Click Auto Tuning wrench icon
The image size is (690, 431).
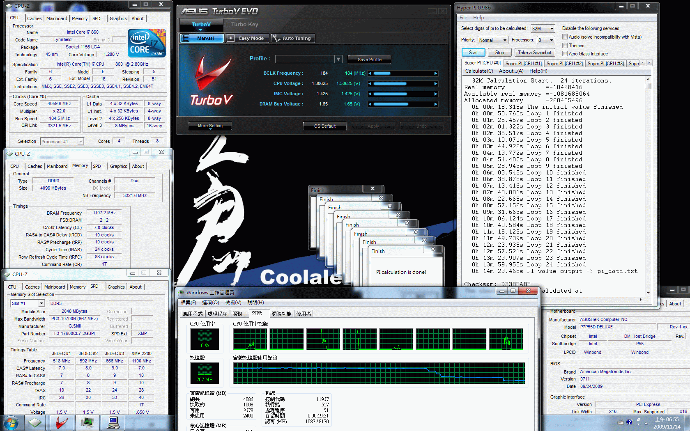(276, 38)
